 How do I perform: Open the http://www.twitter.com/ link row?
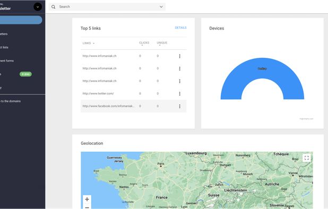click(x=133, y=93)
